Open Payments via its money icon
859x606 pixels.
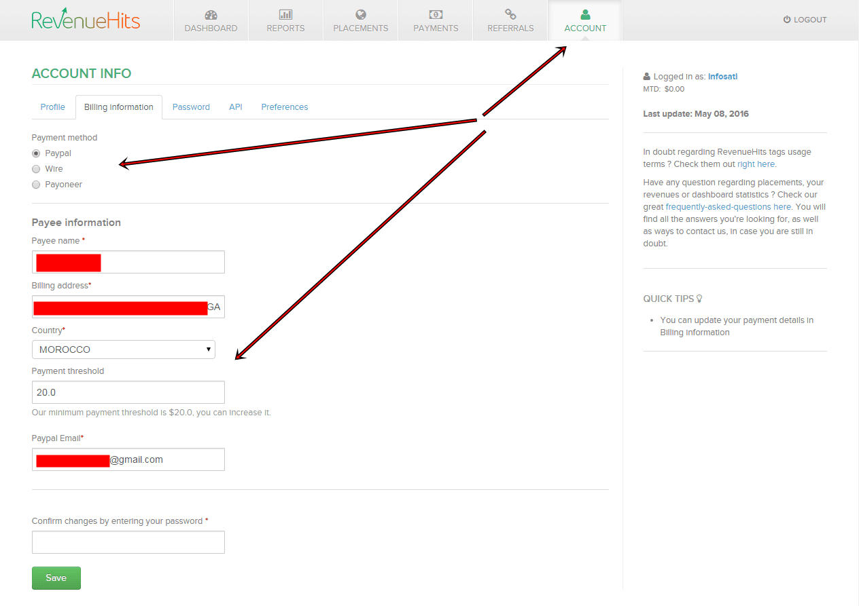436,15
